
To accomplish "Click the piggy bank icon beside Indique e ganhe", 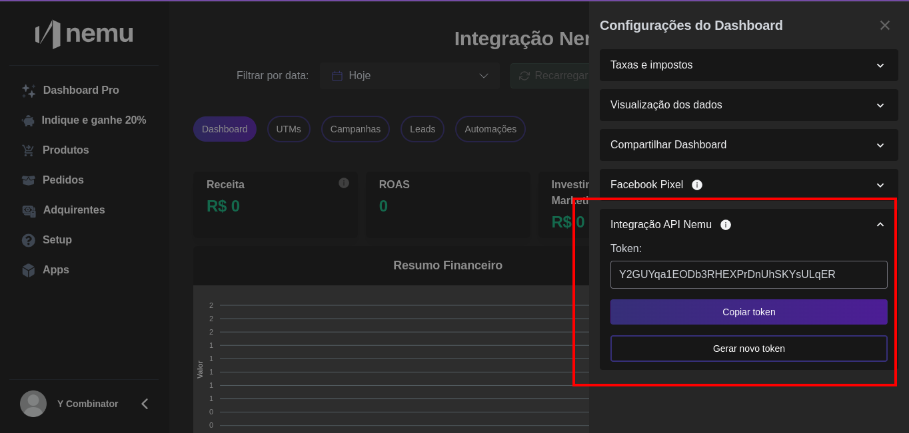I will pyautogui.click(x=28, y=120).
